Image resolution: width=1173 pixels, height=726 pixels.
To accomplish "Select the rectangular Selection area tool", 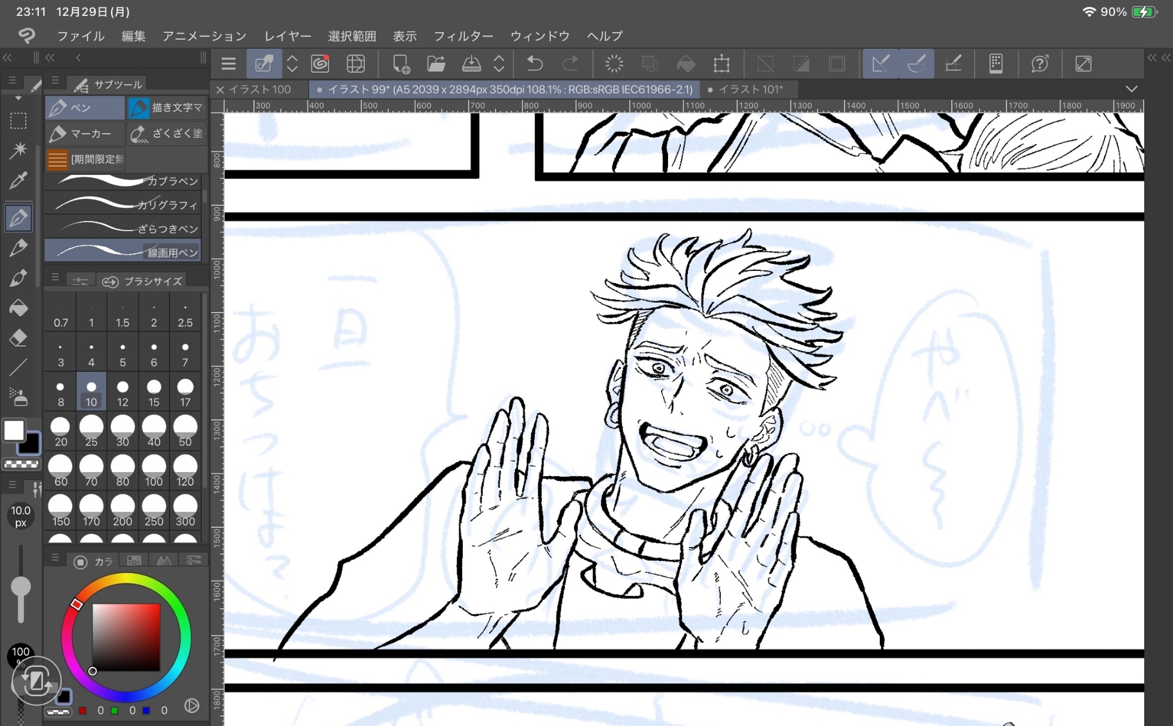I will click(18, 120).
